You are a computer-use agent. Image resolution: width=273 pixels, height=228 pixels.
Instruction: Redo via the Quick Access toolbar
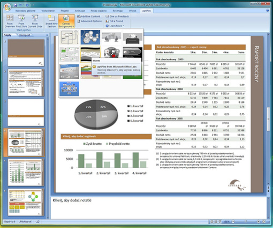pos(27,5)
